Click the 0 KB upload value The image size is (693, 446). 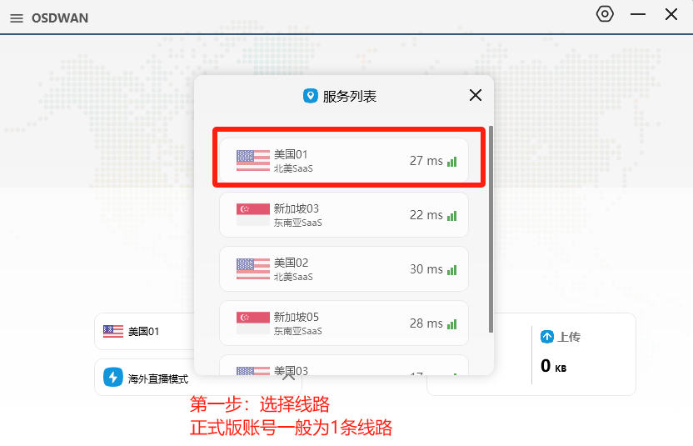pyautogui.click(x=553, y=366)
